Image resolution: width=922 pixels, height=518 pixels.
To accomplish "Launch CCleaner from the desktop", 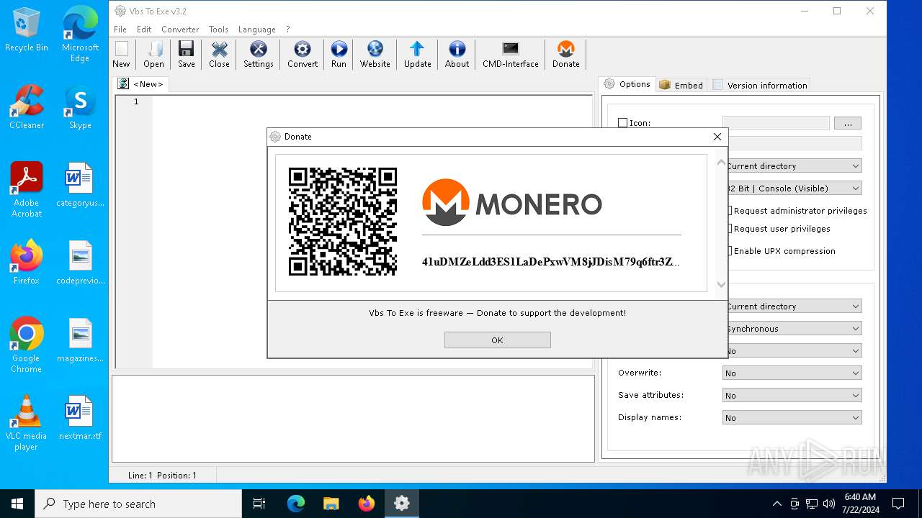I will click(x=27, y=107).
